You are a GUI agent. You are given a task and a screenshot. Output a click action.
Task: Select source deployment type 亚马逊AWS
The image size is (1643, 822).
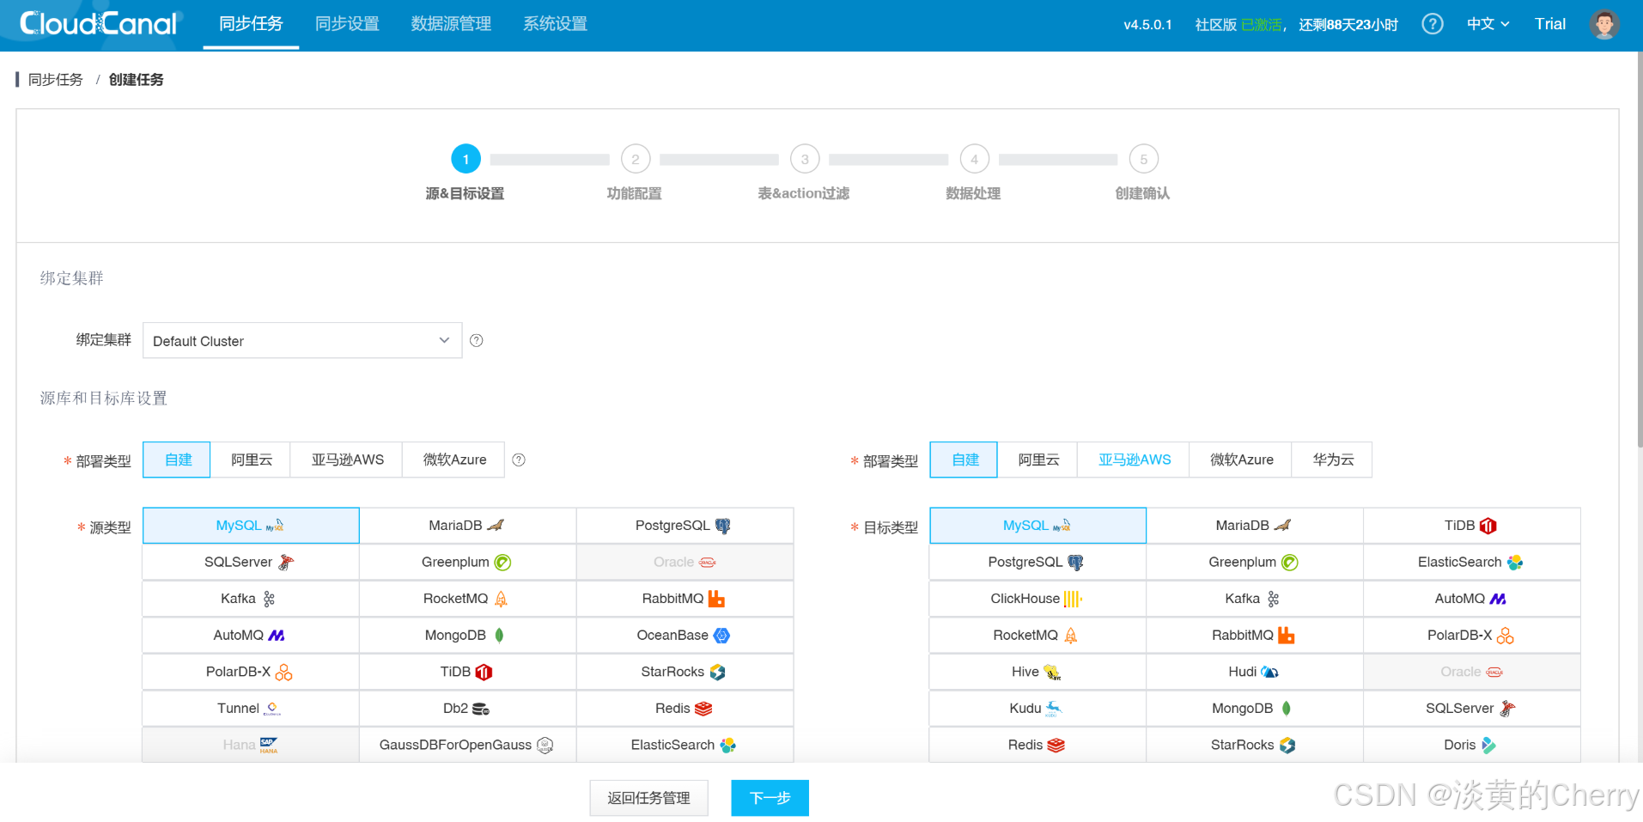347,460
